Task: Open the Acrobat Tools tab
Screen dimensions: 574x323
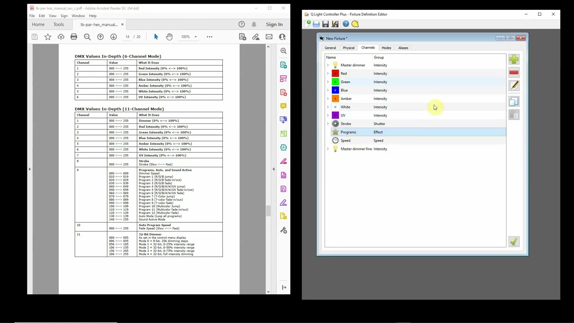Action: (59, 24)
